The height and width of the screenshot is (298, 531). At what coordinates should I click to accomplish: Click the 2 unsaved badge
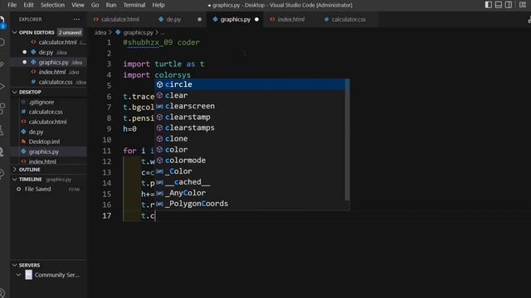[x=70, y=32]
